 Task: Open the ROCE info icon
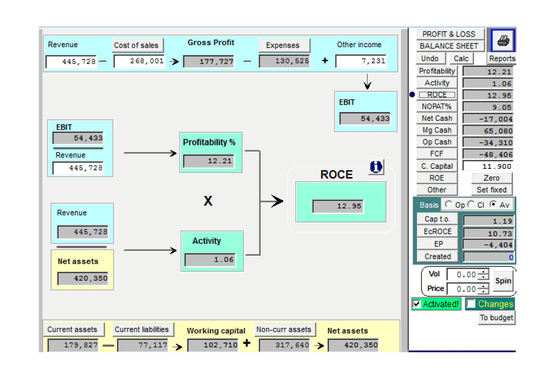[376, 167]
